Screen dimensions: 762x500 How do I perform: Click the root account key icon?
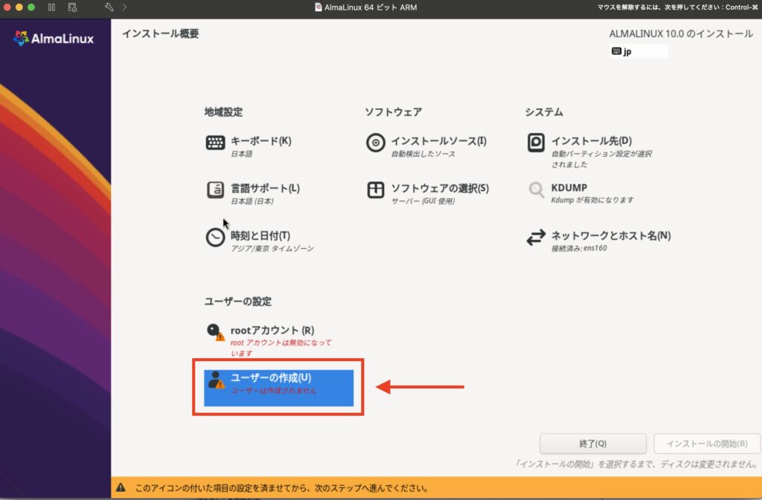(x=215, y=332)
